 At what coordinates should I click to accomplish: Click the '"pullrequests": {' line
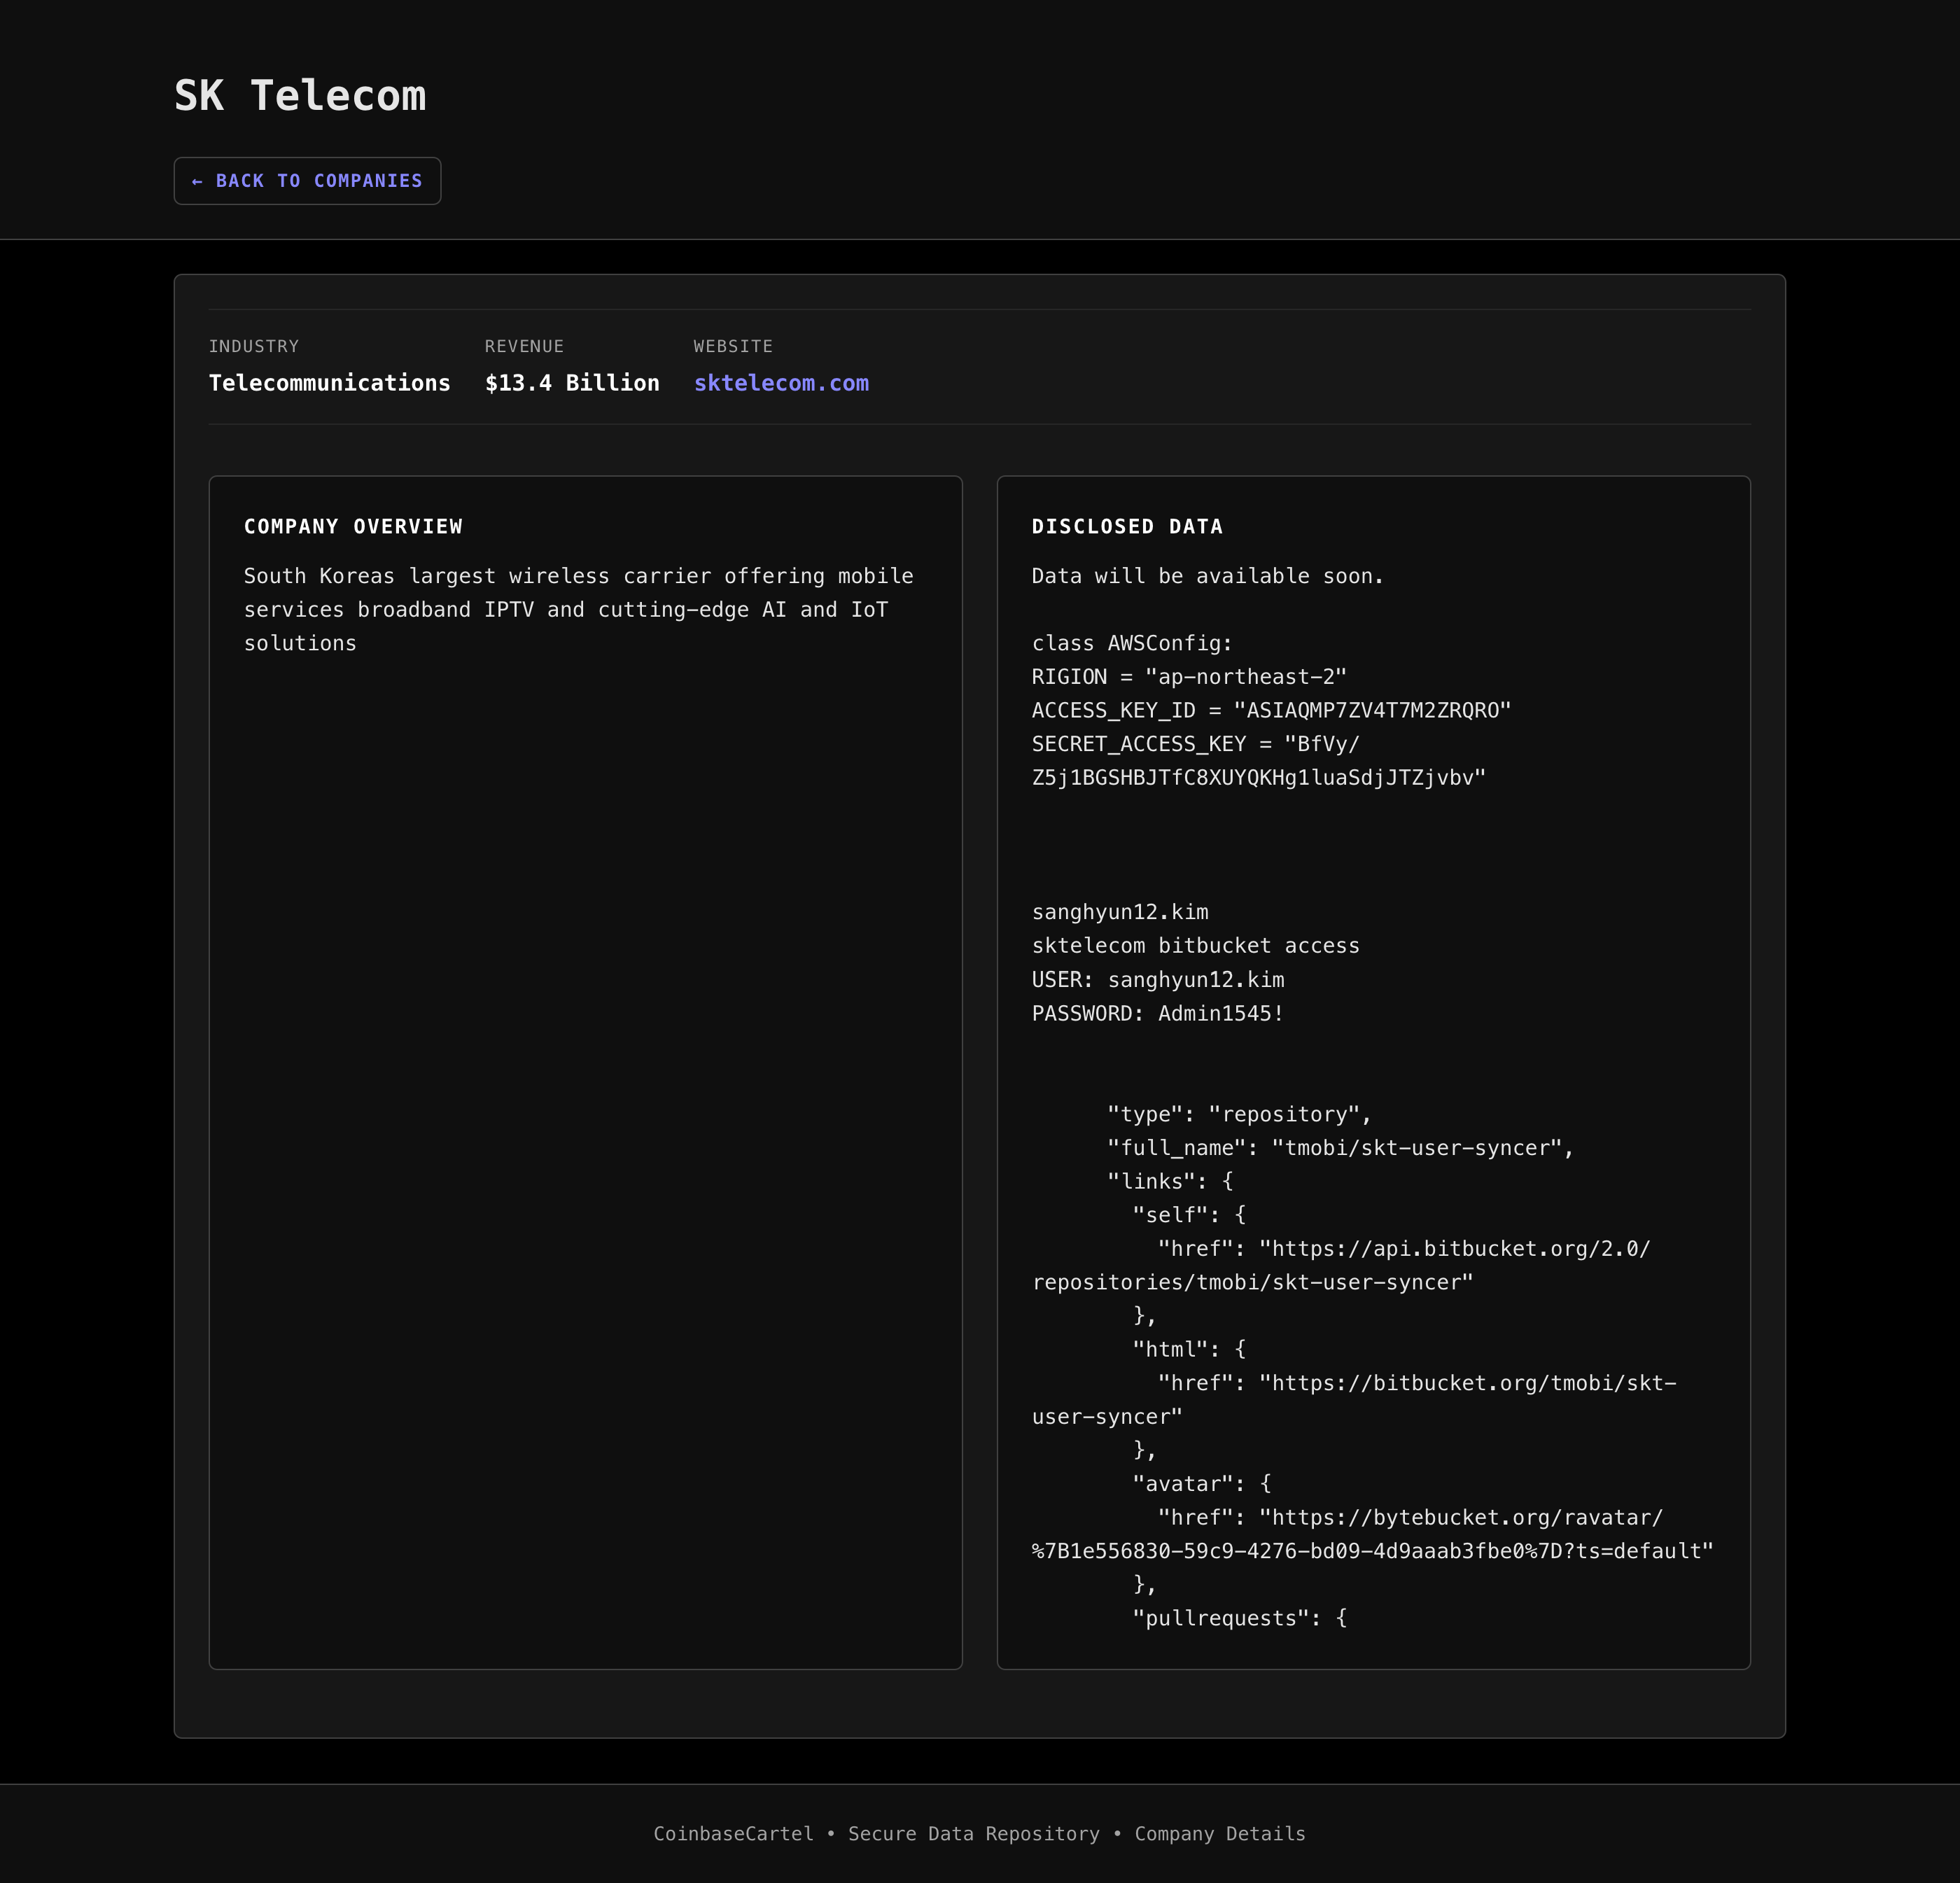coord(1239,1618)
